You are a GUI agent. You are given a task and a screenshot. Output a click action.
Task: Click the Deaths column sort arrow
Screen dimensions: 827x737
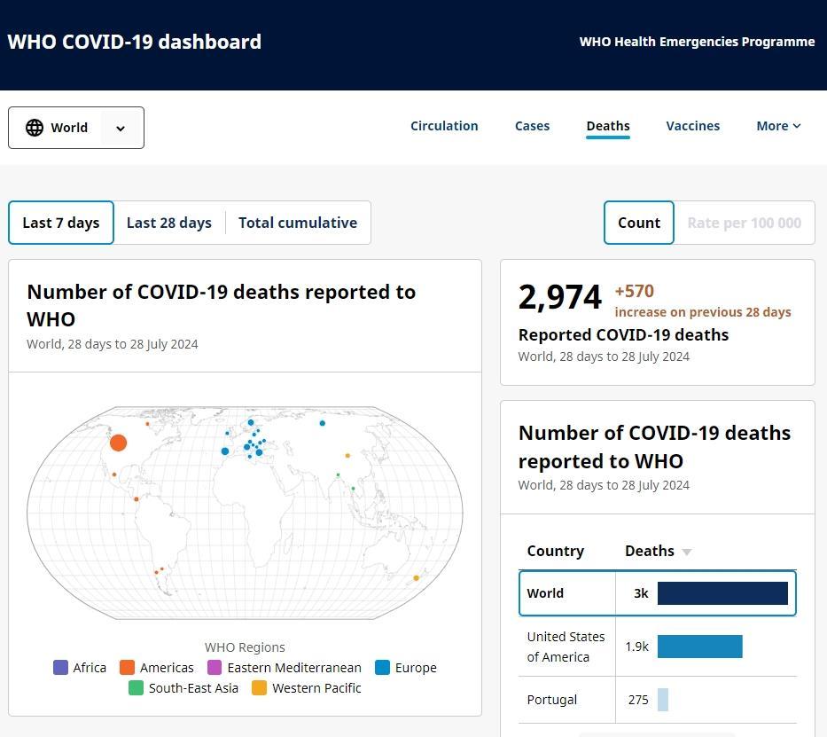coord(686,552)
